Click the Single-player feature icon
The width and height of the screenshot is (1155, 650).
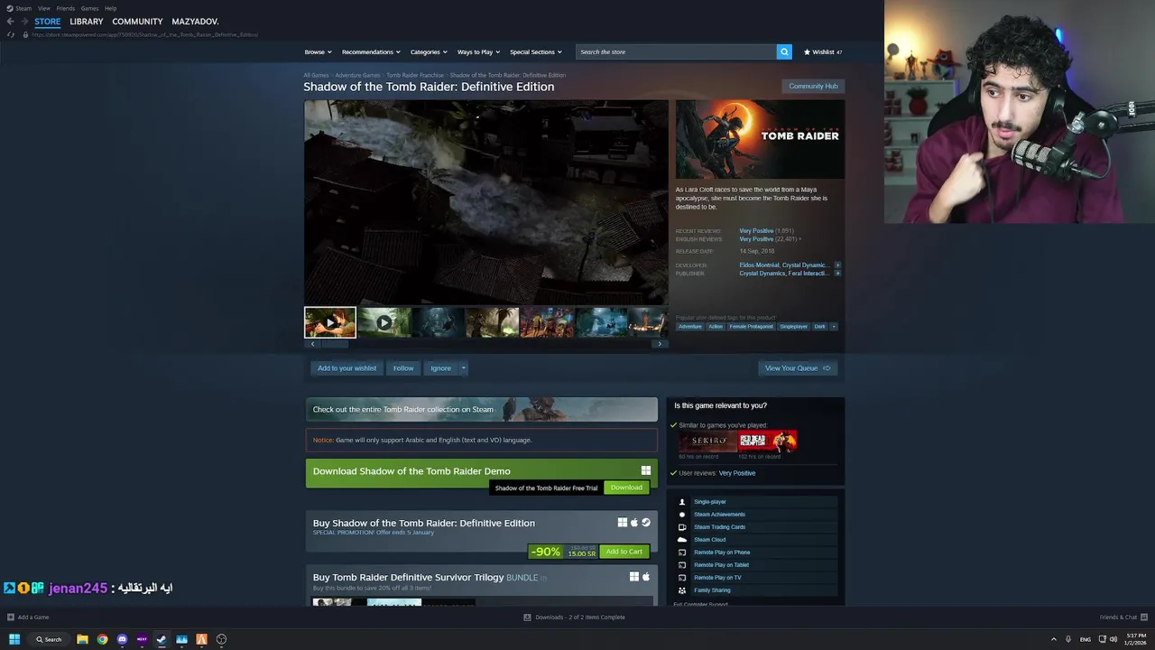point(682,502)
